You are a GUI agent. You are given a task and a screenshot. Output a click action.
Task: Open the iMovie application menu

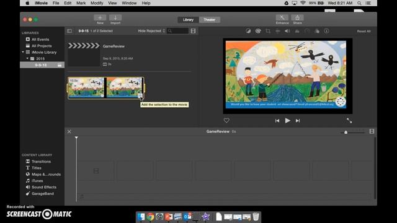pyautogui.click(x=41, y=3)
